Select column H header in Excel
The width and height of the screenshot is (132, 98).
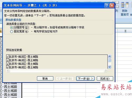(x=125, y=31)
